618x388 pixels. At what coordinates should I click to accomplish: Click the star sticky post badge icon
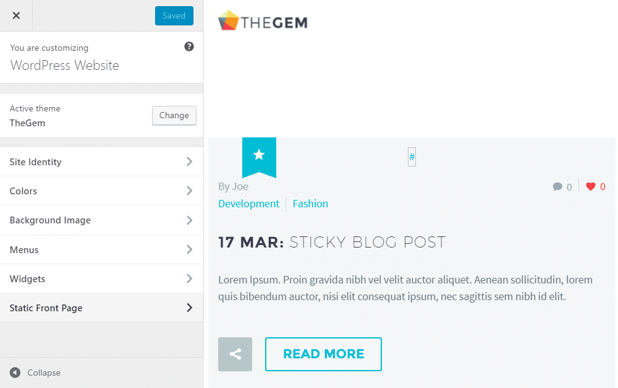(x=259, y=156)
